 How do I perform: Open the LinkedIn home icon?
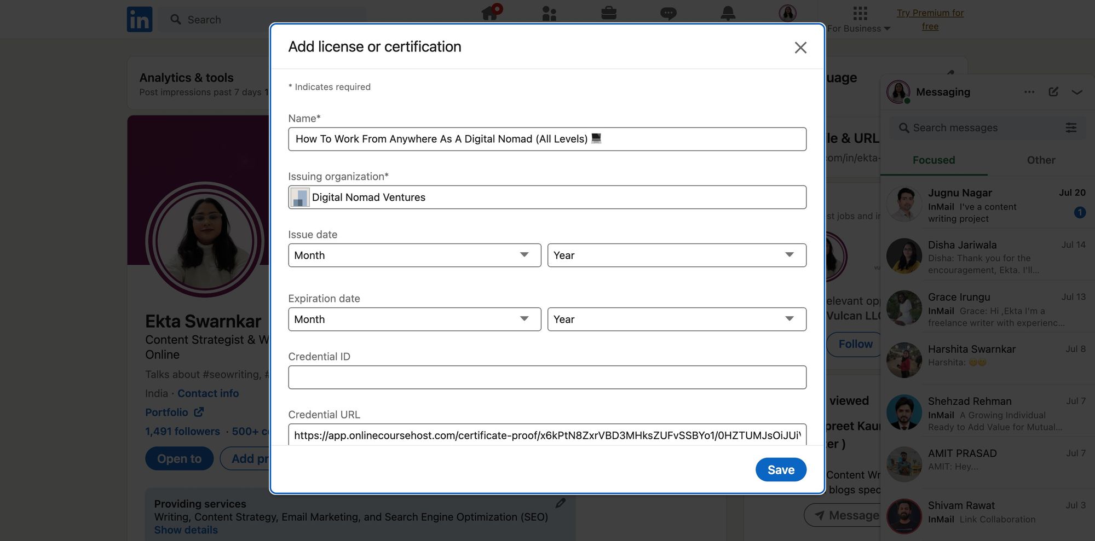491,13
